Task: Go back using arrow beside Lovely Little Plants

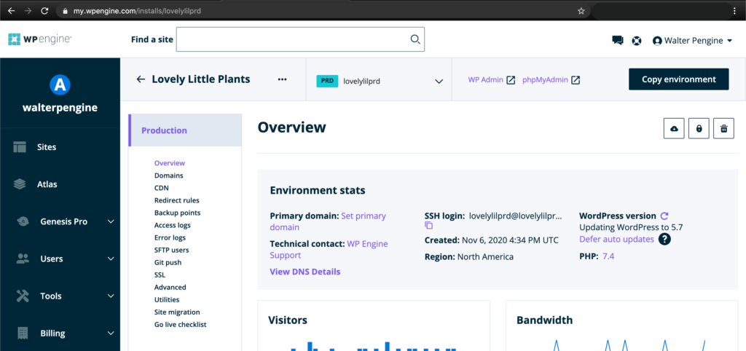Action: click(x=141, y=79)
